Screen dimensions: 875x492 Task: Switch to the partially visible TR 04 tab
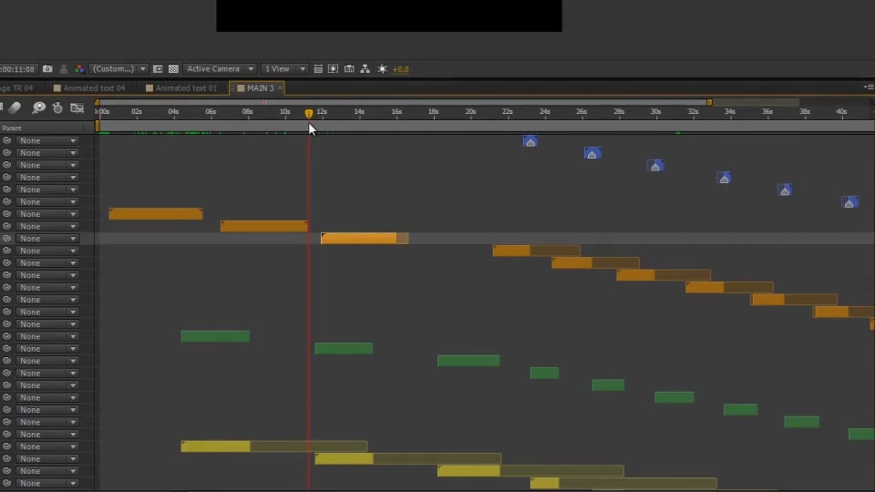(x=16, y=88)
